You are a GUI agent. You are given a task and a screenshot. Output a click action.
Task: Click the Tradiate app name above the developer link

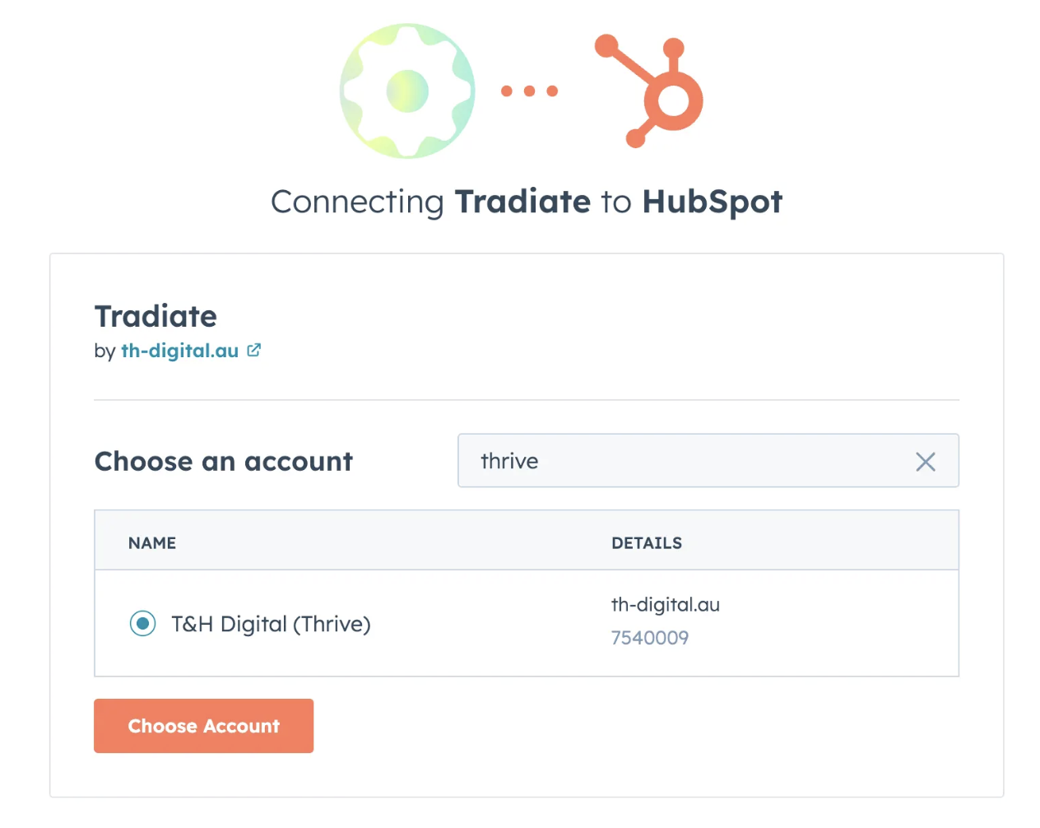156,316
